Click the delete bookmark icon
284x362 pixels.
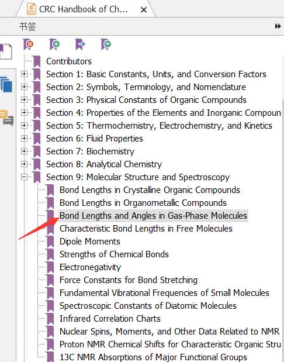pyautogui.click(x=28, y=44)
